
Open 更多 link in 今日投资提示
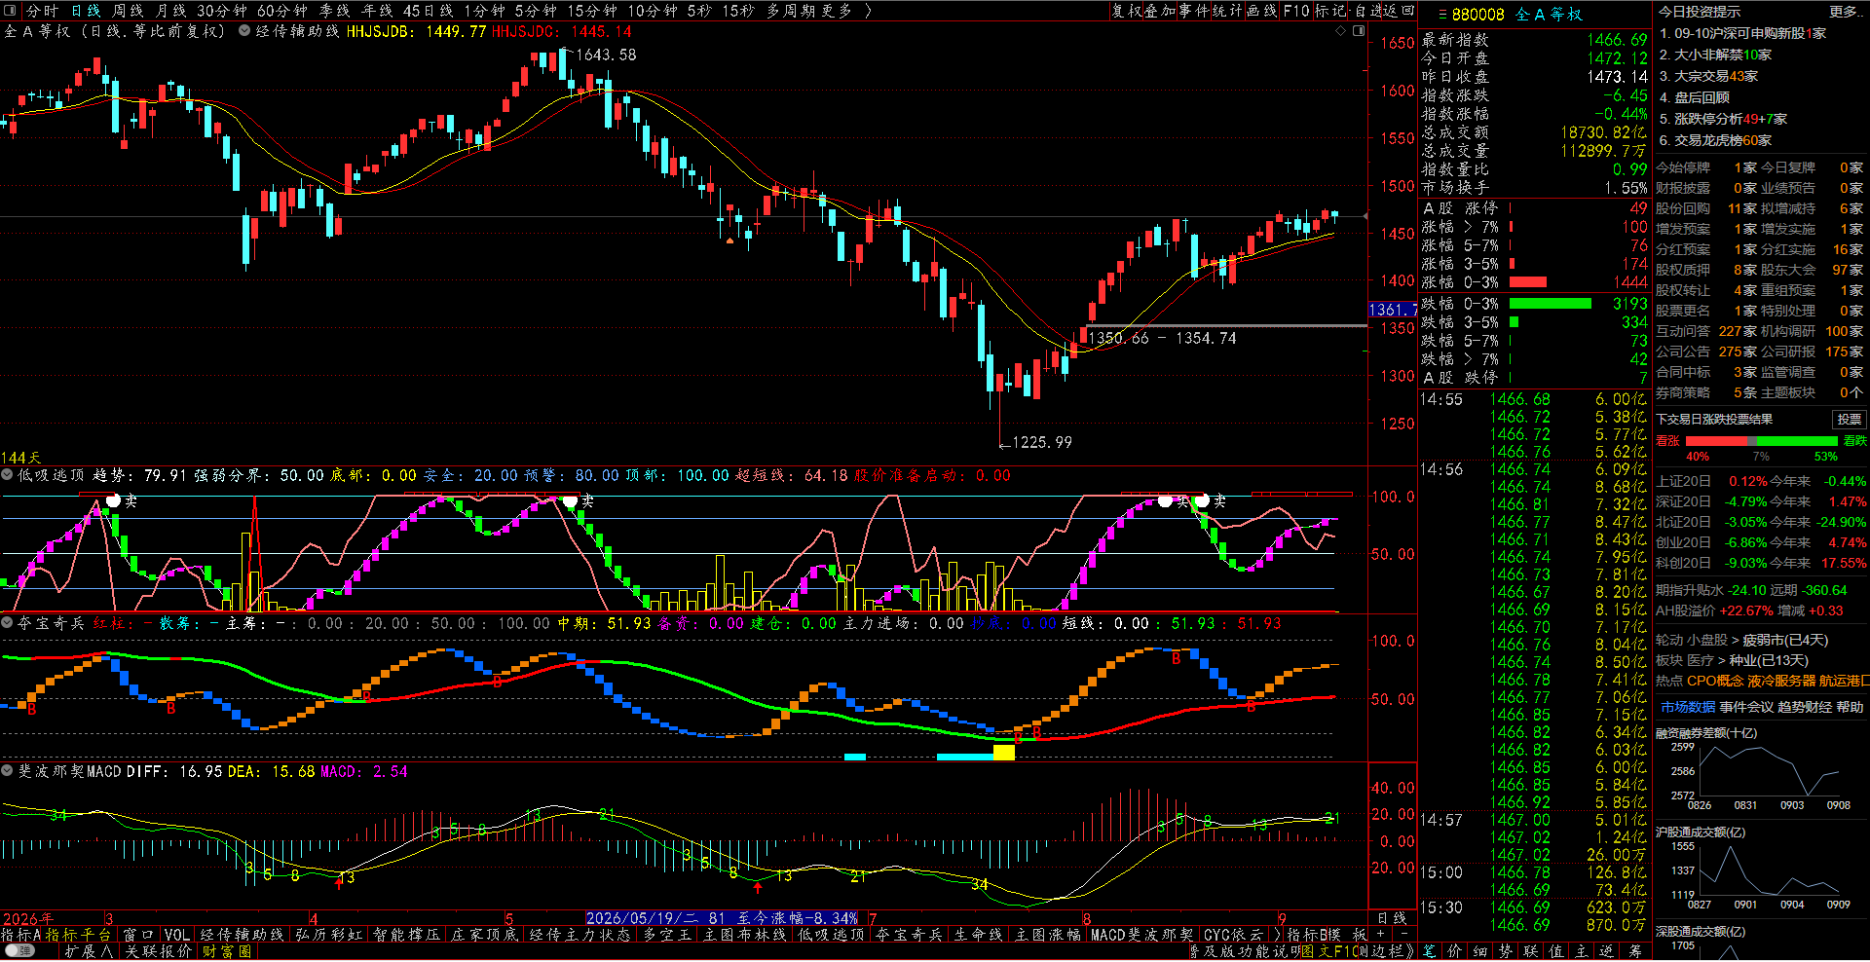1844,12
